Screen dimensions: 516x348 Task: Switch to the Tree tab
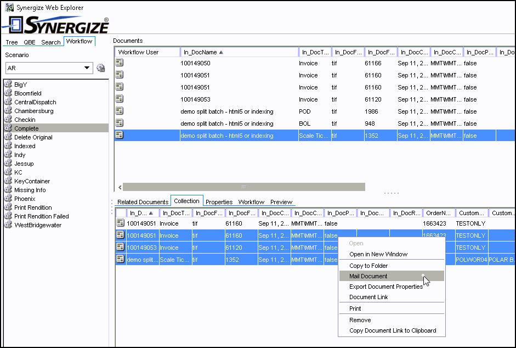pos(12,42)
